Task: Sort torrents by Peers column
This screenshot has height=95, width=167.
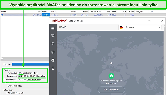Action: 86,11
